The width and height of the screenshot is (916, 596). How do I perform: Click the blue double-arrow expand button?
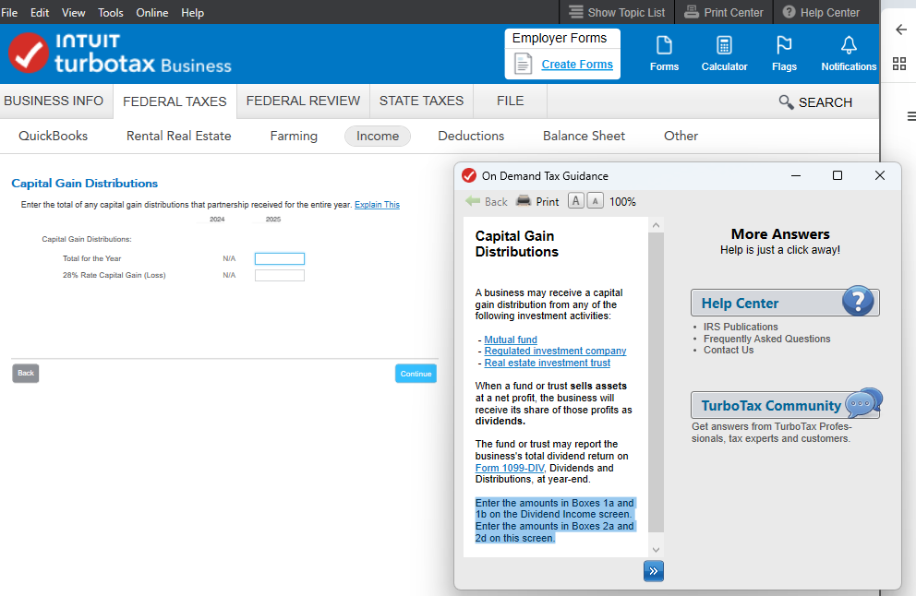point(653,571)
